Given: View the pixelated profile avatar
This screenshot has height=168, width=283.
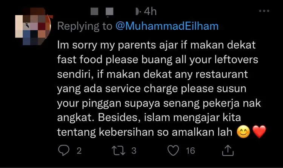Looking at the screenshot, I should pyautogui.click(x=33, y=26).
